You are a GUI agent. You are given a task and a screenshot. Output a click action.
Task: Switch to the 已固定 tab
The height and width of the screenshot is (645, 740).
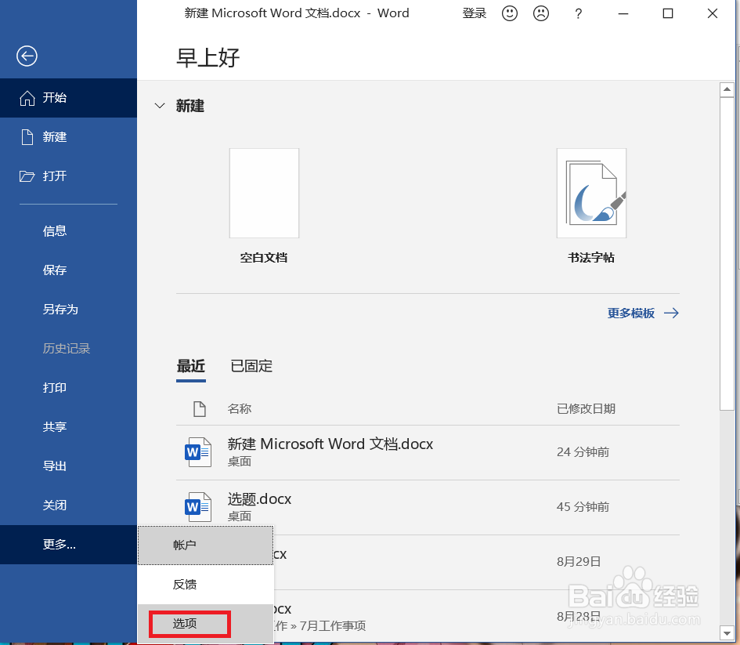point(251,366)
